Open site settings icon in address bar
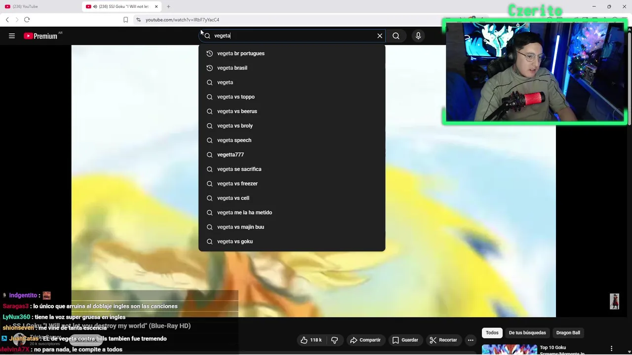This screenshot has width=632, height=355. [x=138, y=20]
